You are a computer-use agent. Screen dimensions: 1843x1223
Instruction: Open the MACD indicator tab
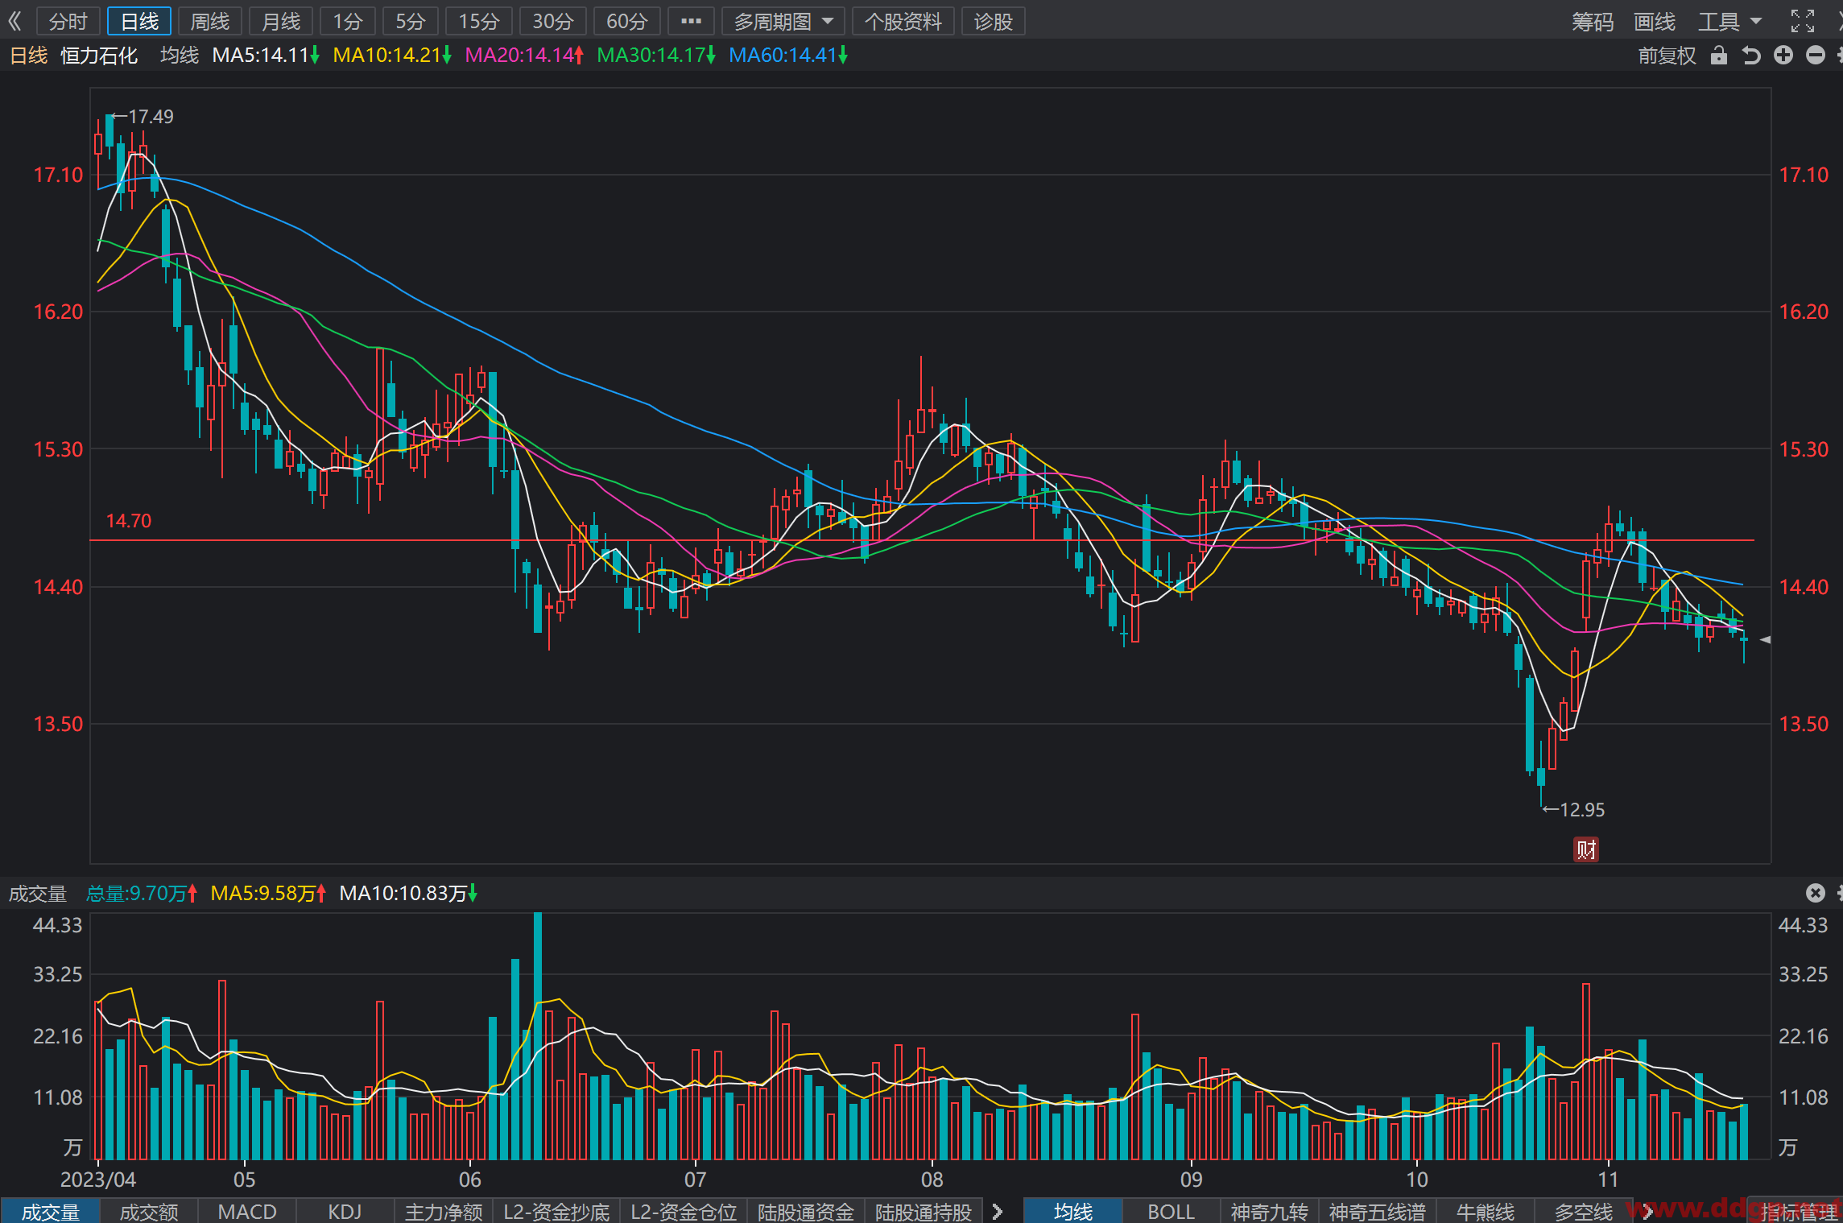(247, 1212)
